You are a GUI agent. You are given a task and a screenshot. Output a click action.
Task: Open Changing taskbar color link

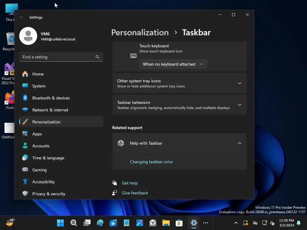151,162
